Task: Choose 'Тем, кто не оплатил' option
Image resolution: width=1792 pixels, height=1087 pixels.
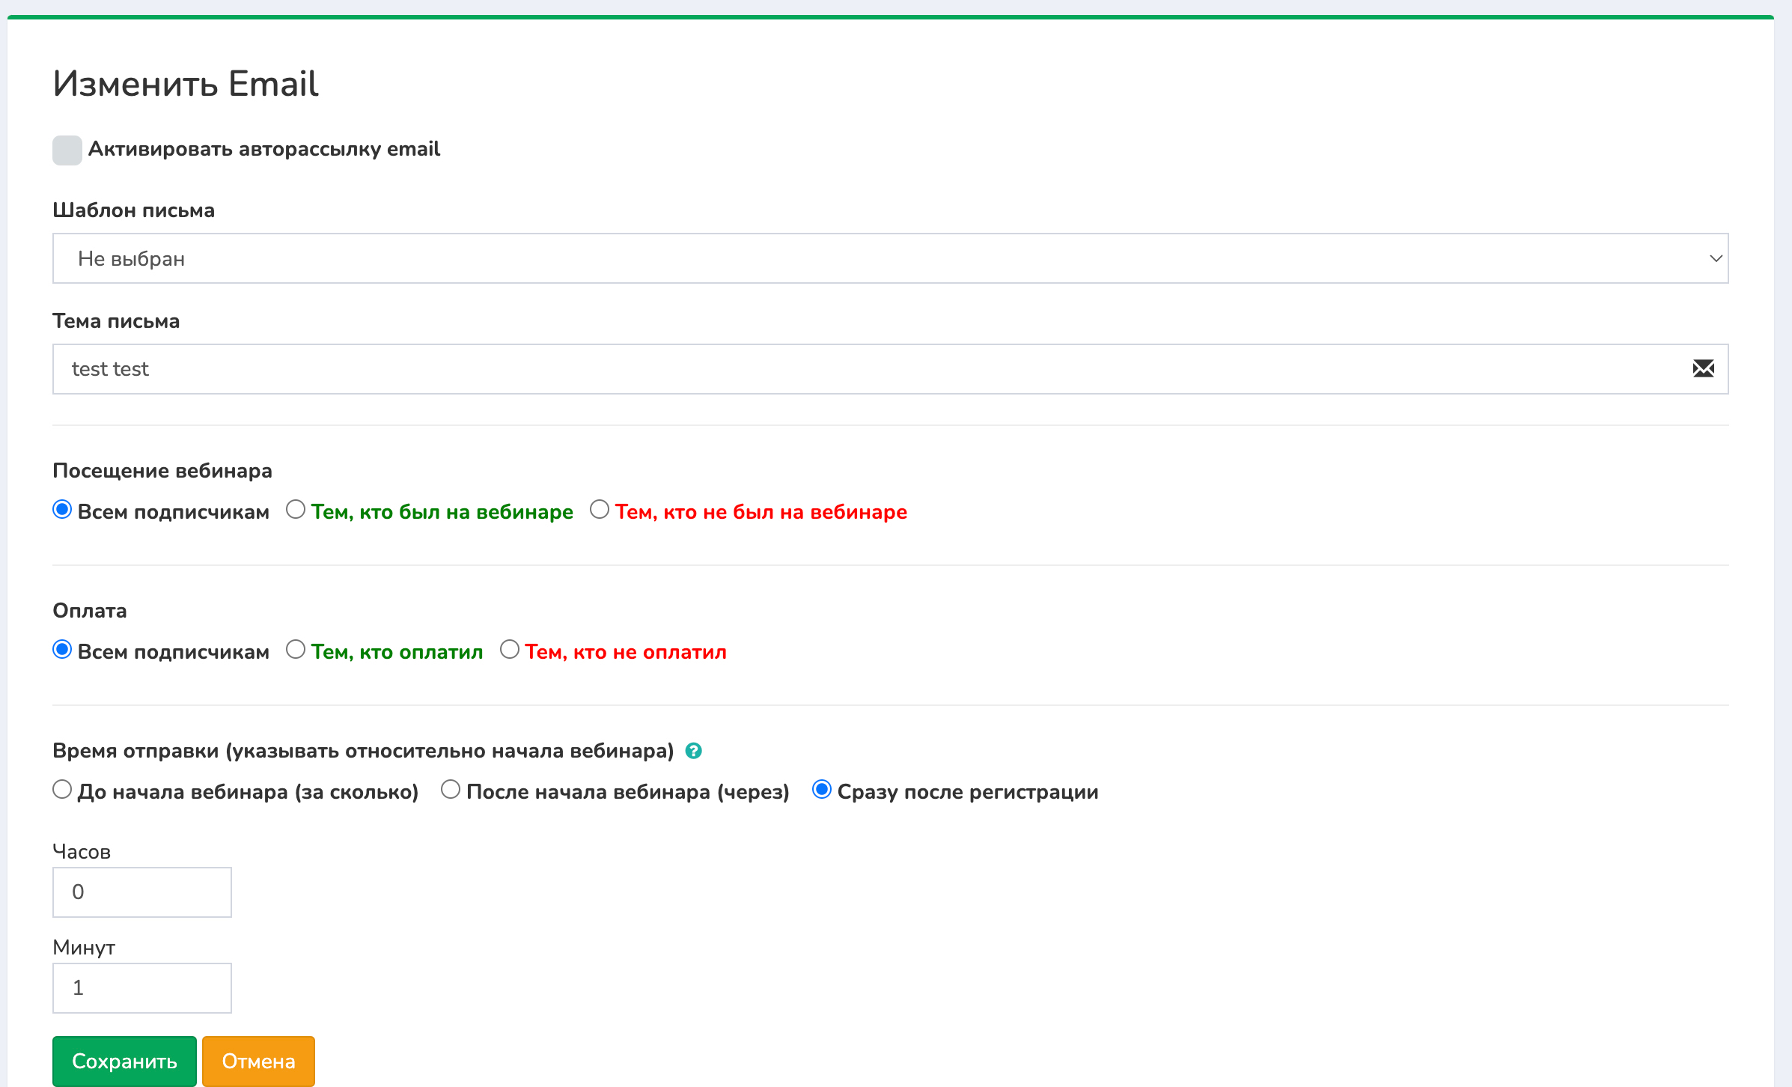Action: [510, 650]
